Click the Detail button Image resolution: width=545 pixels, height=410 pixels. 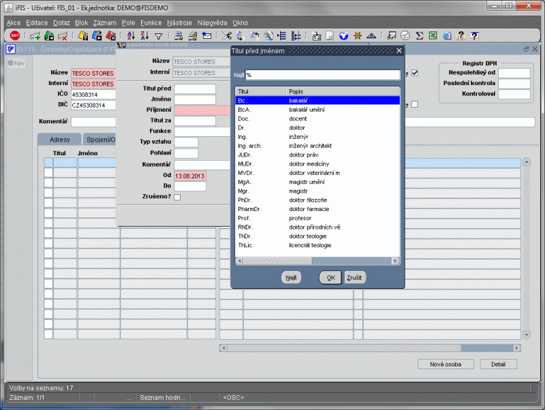tap(498, 364)
